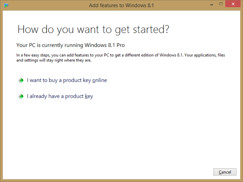This screenshot has height=182, width=243.
Task: Cancel the Add features wizard
Action: (x=225, y=172)
